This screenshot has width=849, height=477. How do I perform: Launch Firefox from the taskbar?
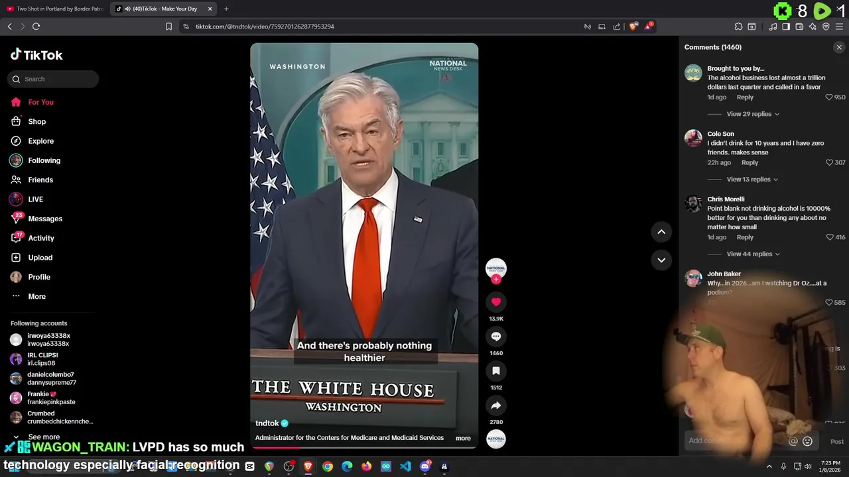tap(366, 466)
